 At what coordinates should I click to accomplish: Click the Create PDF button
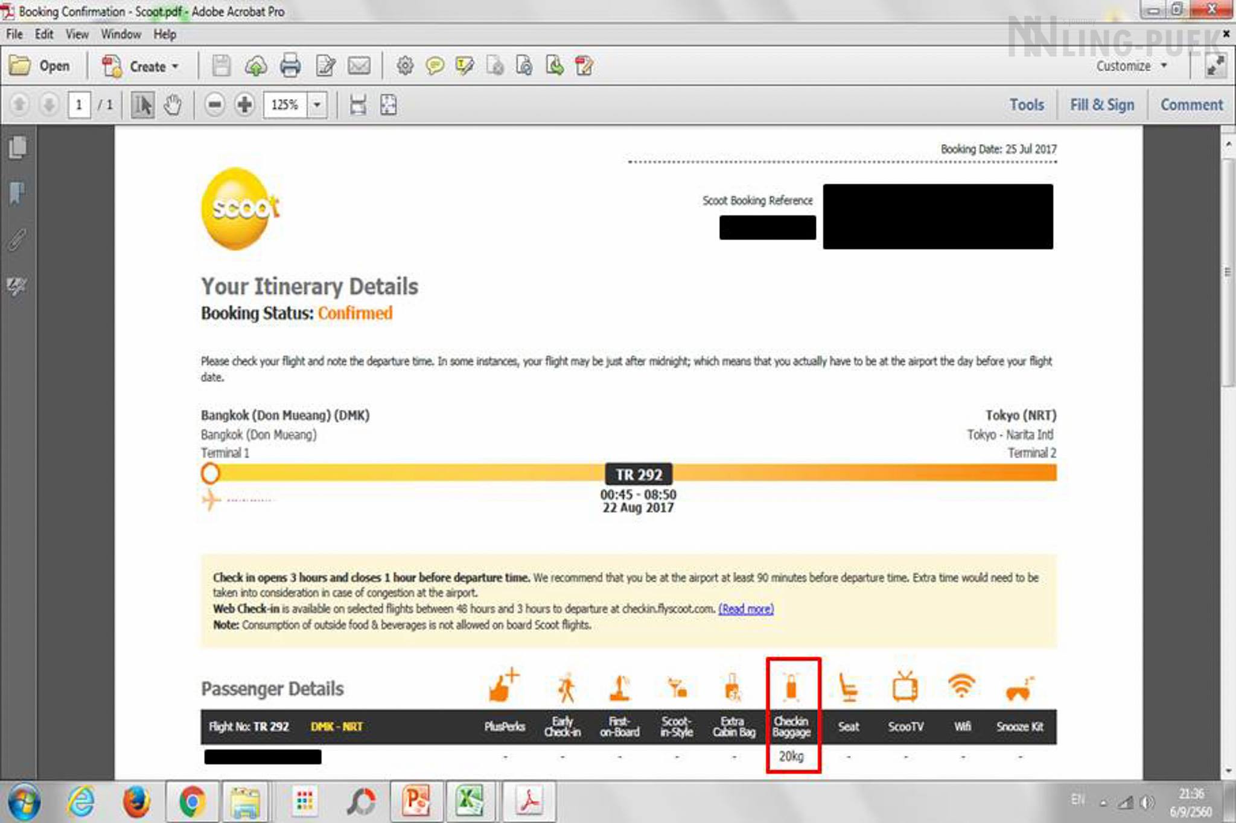click(x=133, y=66)
